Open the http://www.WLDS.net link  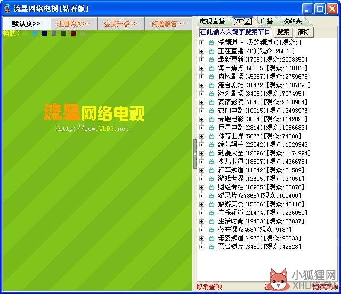(x=93, y=129)
